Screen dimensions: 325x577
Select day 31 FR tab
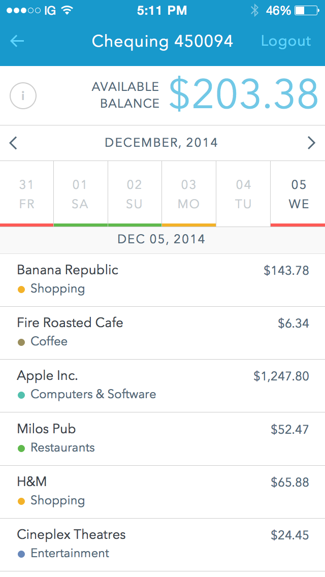click(26, 194)
